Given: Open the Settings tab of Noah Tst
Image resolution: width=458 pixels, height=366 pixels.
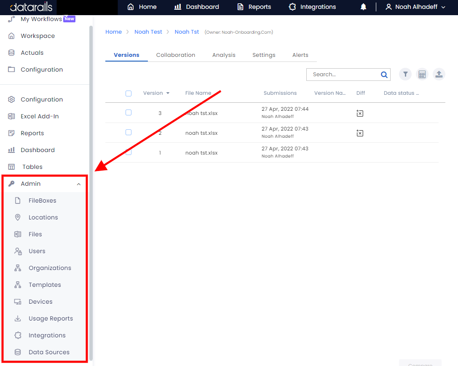Looking at the screenshot, I should pyautogui.click(x=264, y=55).
